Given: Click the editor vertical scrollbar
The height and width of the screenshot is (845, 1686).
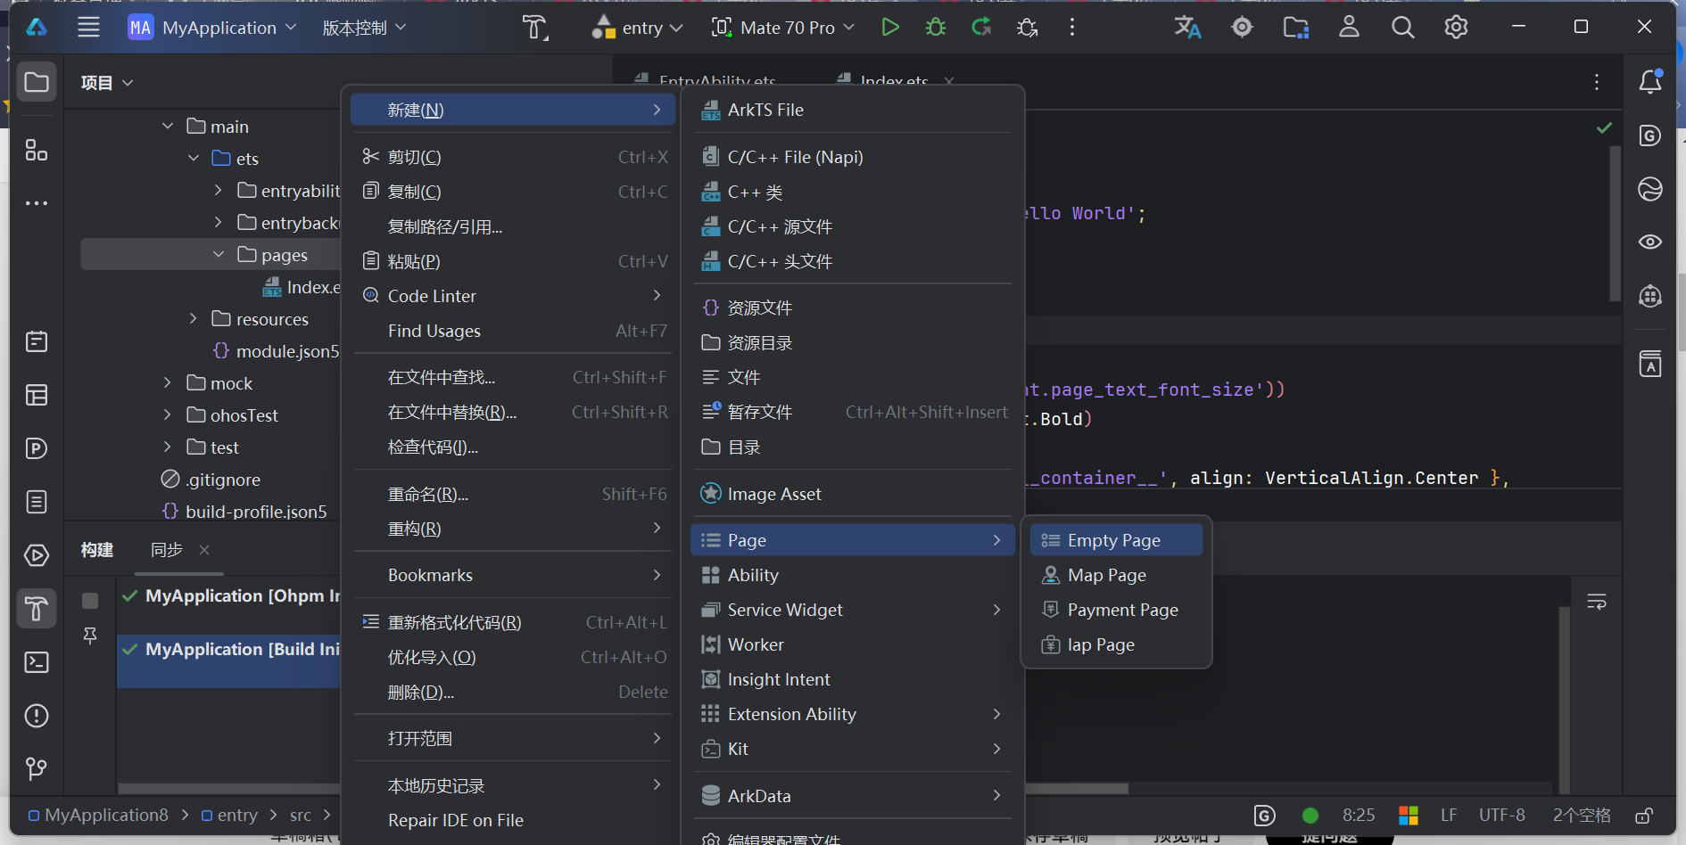Looking at the screenshot, I should [1615, 223].
